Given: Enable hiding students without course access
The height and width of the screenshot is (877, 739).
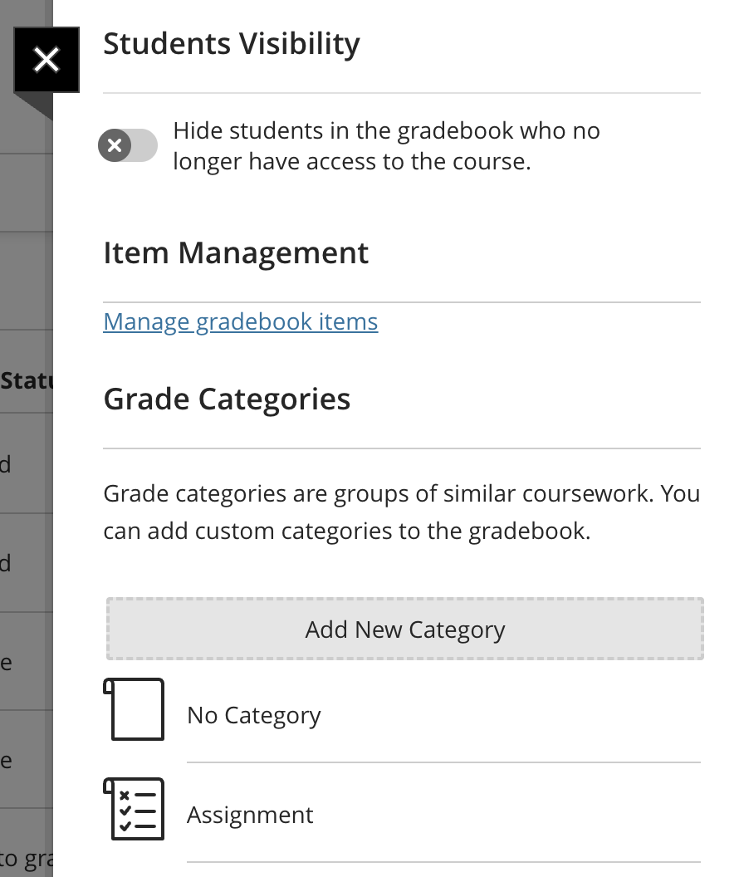Looking at the screenshot, I should coord(128,145).
